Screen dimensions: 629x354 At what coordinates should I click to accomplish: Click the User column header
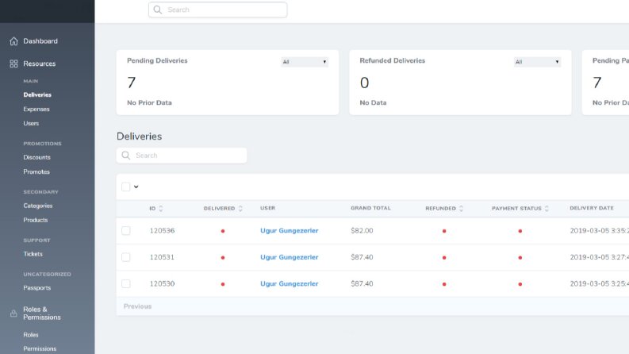click(x=267, y=208)
